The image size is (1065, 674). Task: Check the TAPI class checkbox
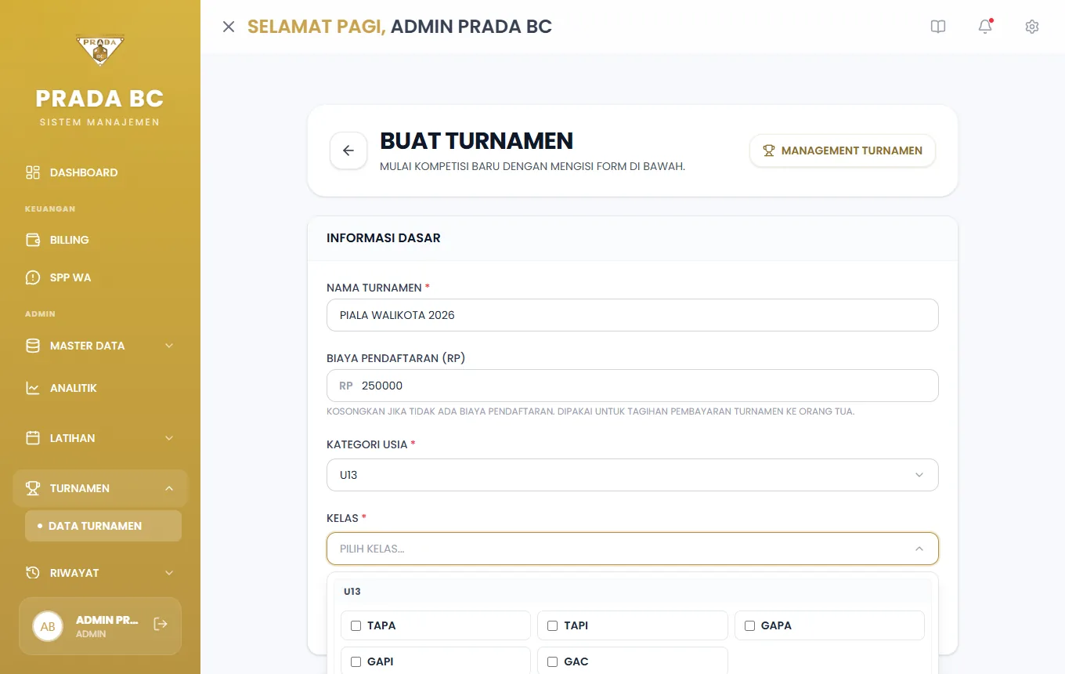552,625
